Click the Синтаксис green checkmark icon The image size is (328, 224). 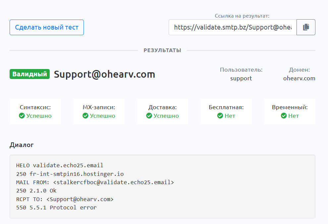[x=22, y=116]
